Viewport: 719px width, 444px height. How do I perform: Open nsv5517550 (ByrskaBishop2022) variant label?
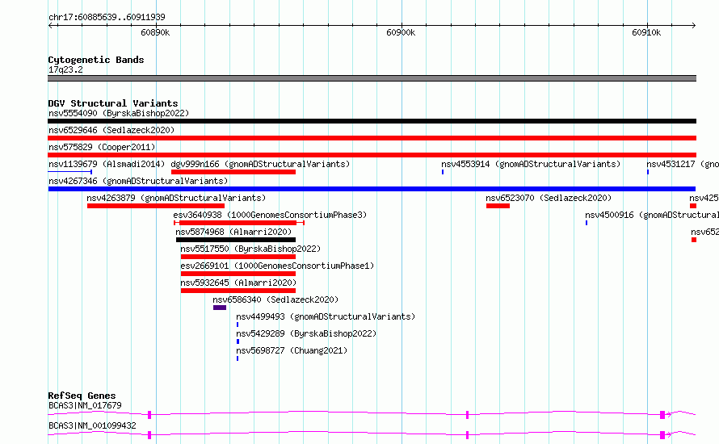(x=250, y=249)
